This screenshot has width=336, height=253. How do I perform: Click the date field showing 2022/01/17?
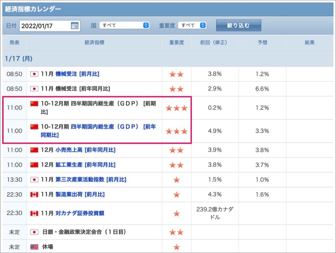click(x=50, y=26)
